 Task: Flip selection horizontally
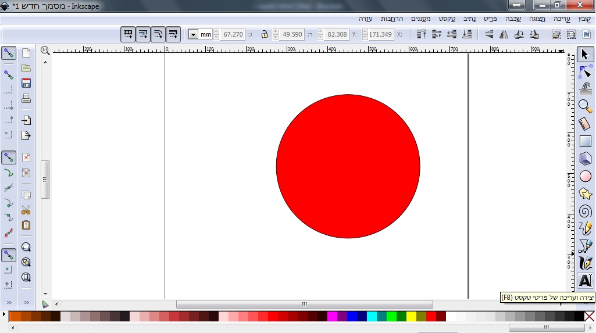pyautogui.click(x=504, y=34)
